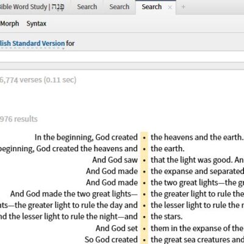
Task: Open result 'the expanse and separated'
Action: 197,171
